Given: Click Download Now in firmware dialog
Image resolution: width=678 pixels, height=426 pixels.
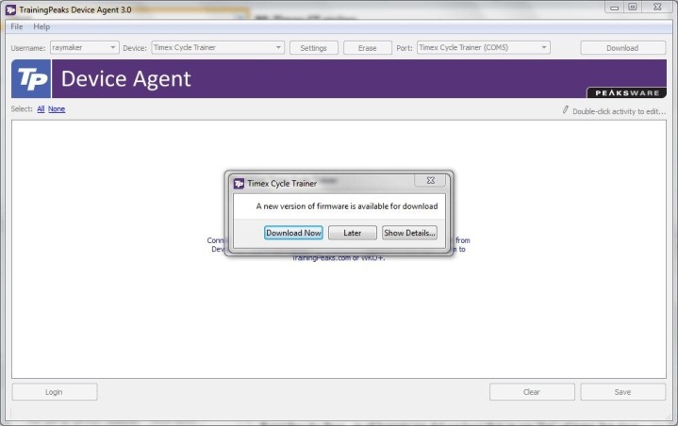Looking at the screenshot, I should [293, 233].
